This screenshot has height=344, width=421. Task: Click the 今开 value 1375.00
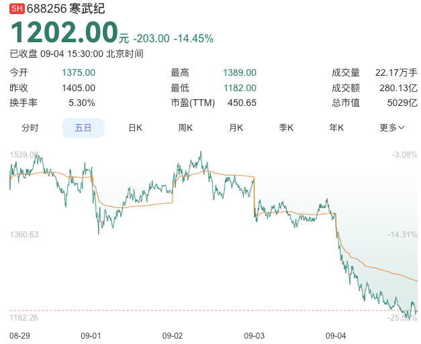tap(79, 72)
